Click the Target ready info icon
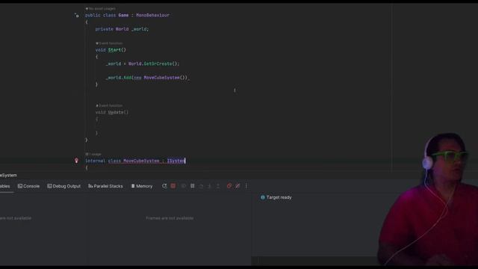The width and height of the screenshot is (478, 269). [x=262, y=197]
